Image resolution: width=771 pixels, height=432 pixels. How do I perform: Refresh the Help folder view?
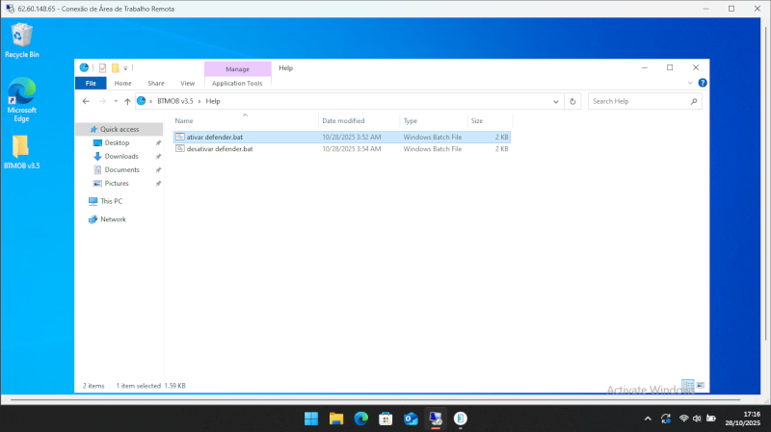click(573, 101)
